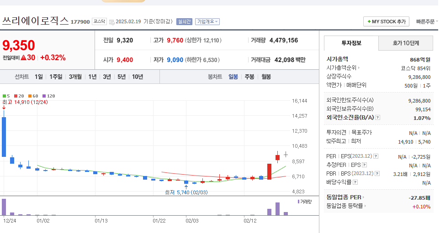440x233 pixels.
Task: Click the plus icon in MY STOCK 추가
Action: point(369,21)
